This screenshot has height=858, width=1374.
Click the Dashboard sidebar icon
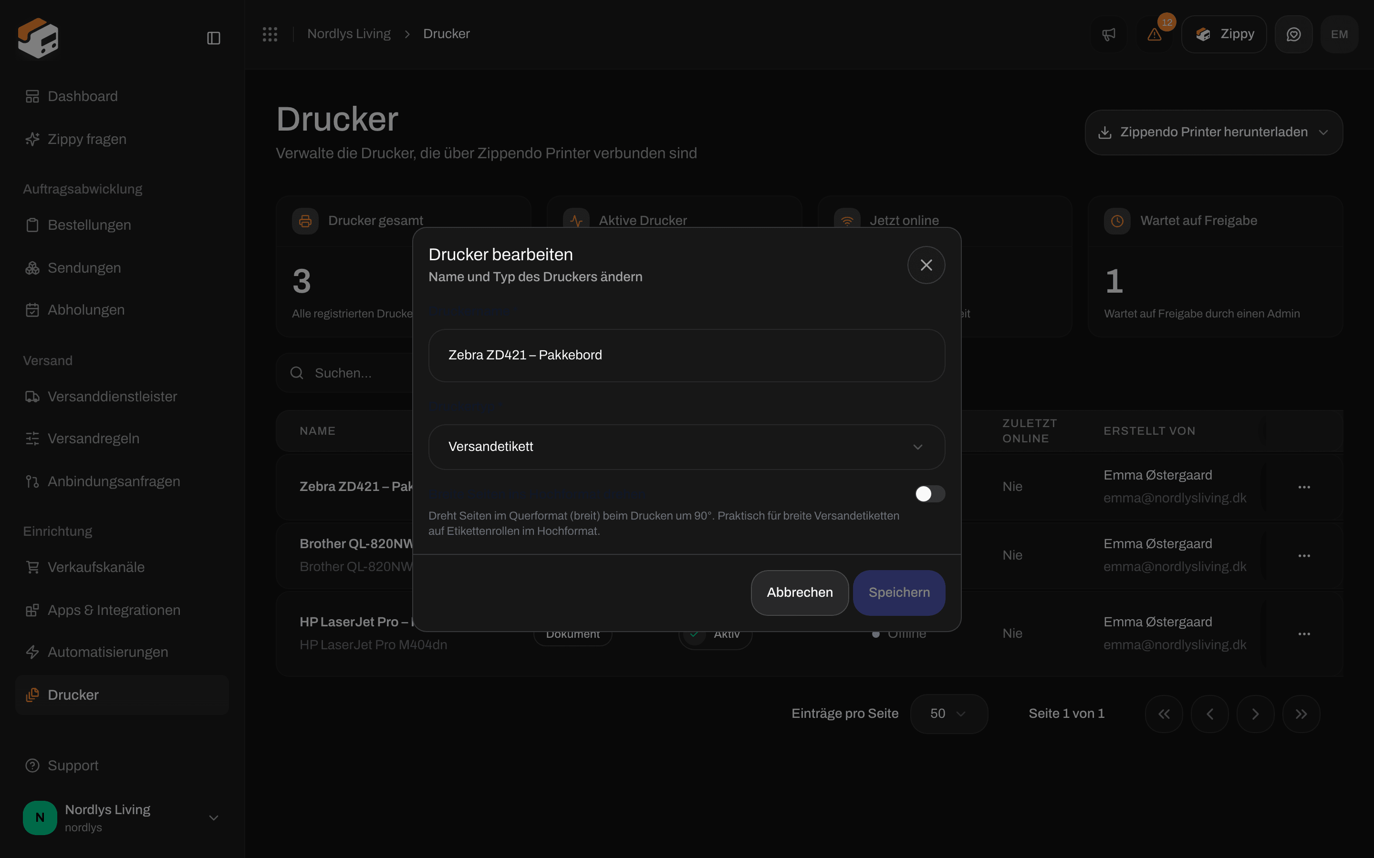pos(32,96)
